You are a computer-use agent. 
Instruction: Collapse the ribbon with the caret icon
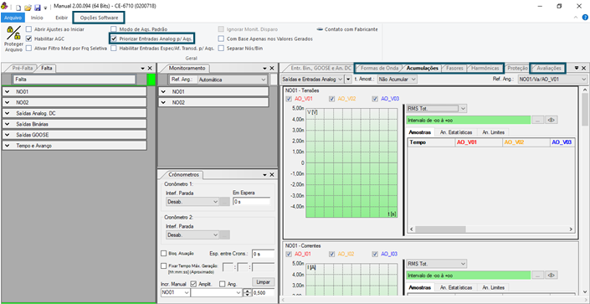tap(576, 18)
